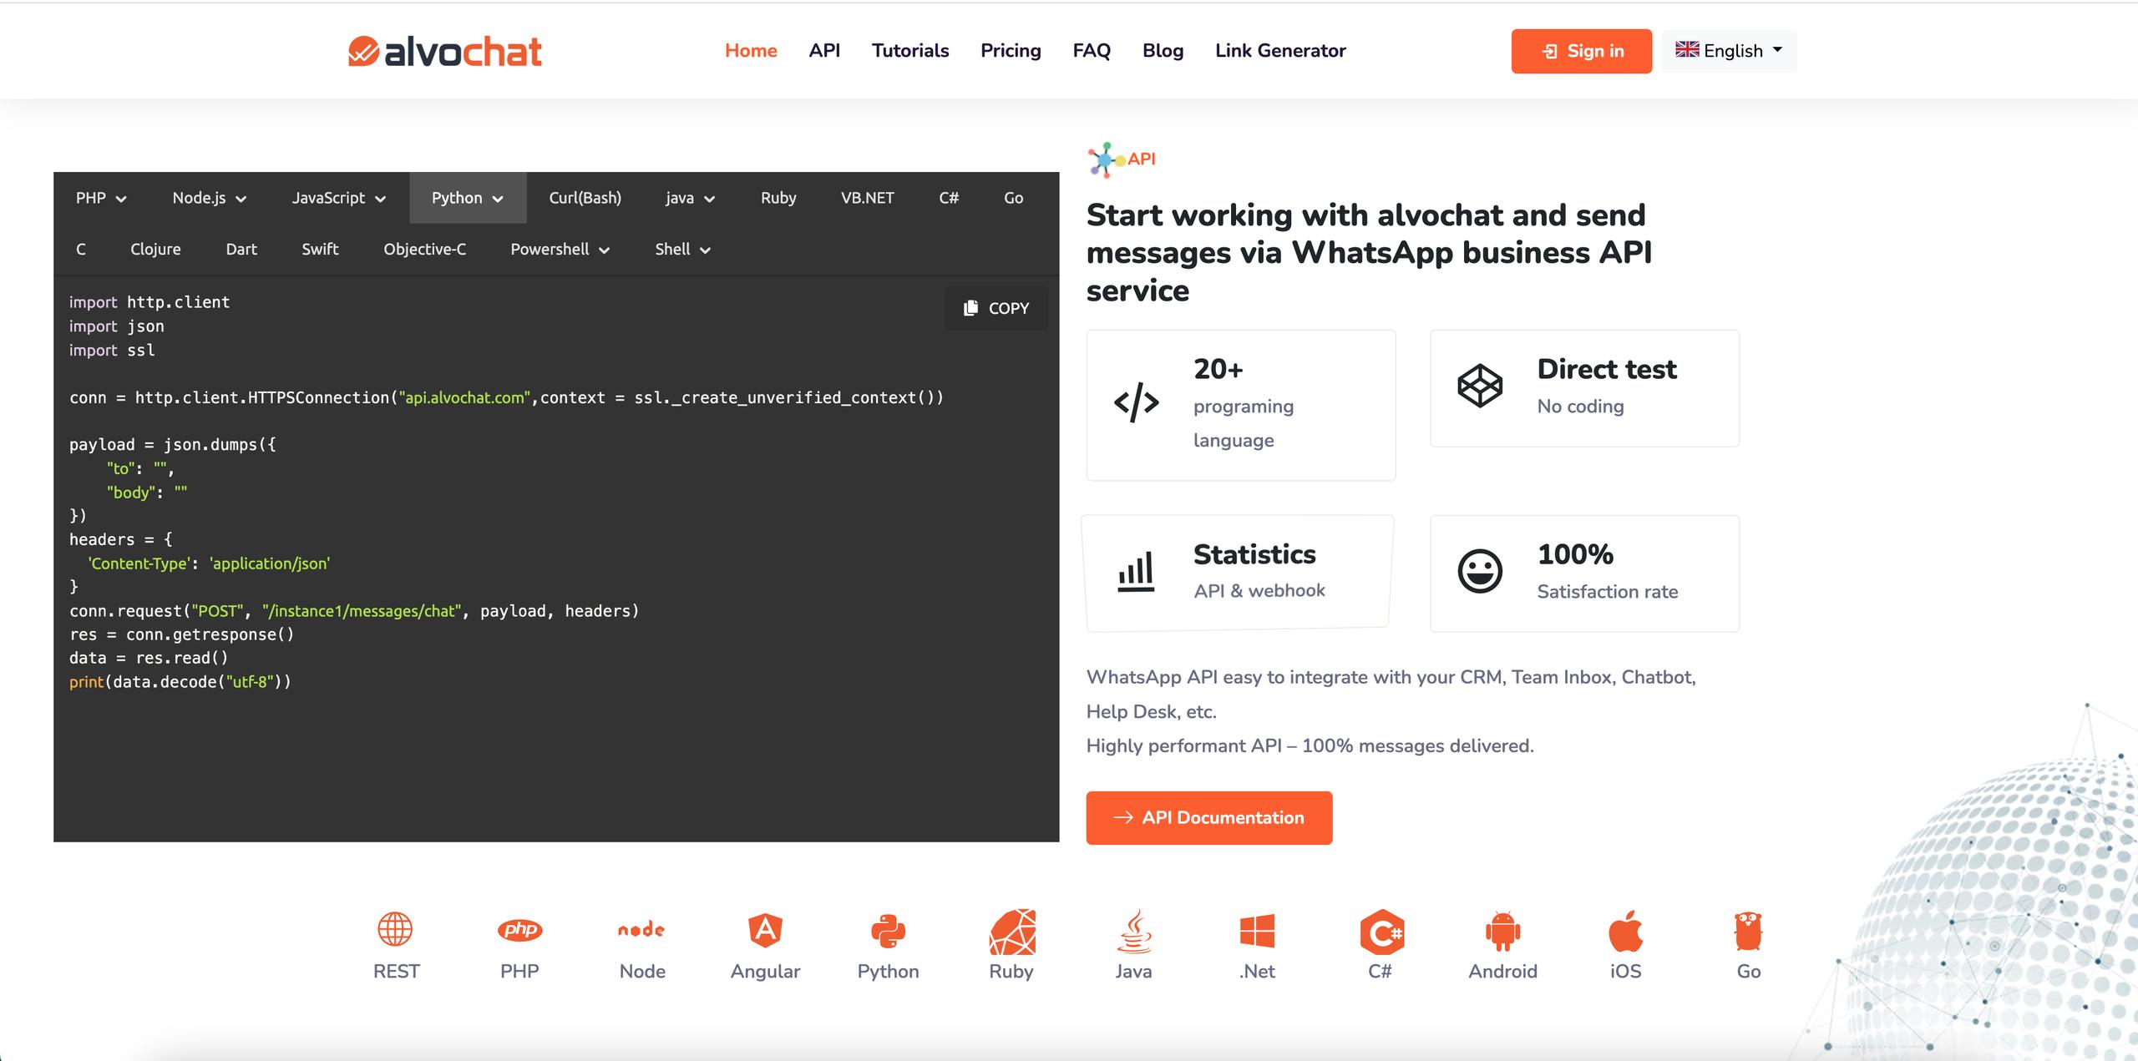This screenshot has height=1061, width=2138.
Task: Expand the Node.js code dropdown
Action: pyautogui.click(x=209, y=198)
